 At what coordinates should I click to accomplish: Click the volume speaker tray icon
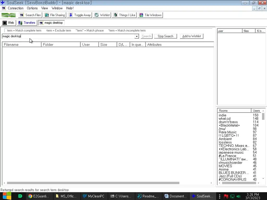click(x=238, y=196)
